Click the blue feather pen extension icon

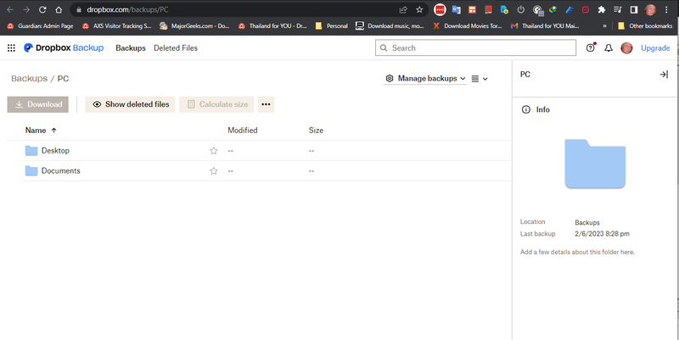(570, 9)
